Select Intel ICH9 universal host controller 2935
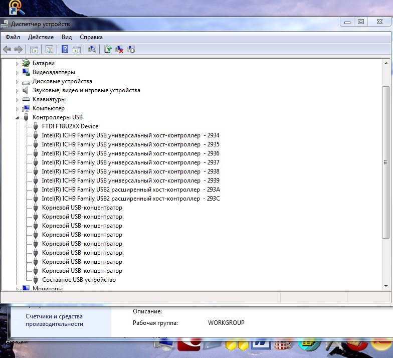The width and height of the screenshot is (393, 358). 130,144
